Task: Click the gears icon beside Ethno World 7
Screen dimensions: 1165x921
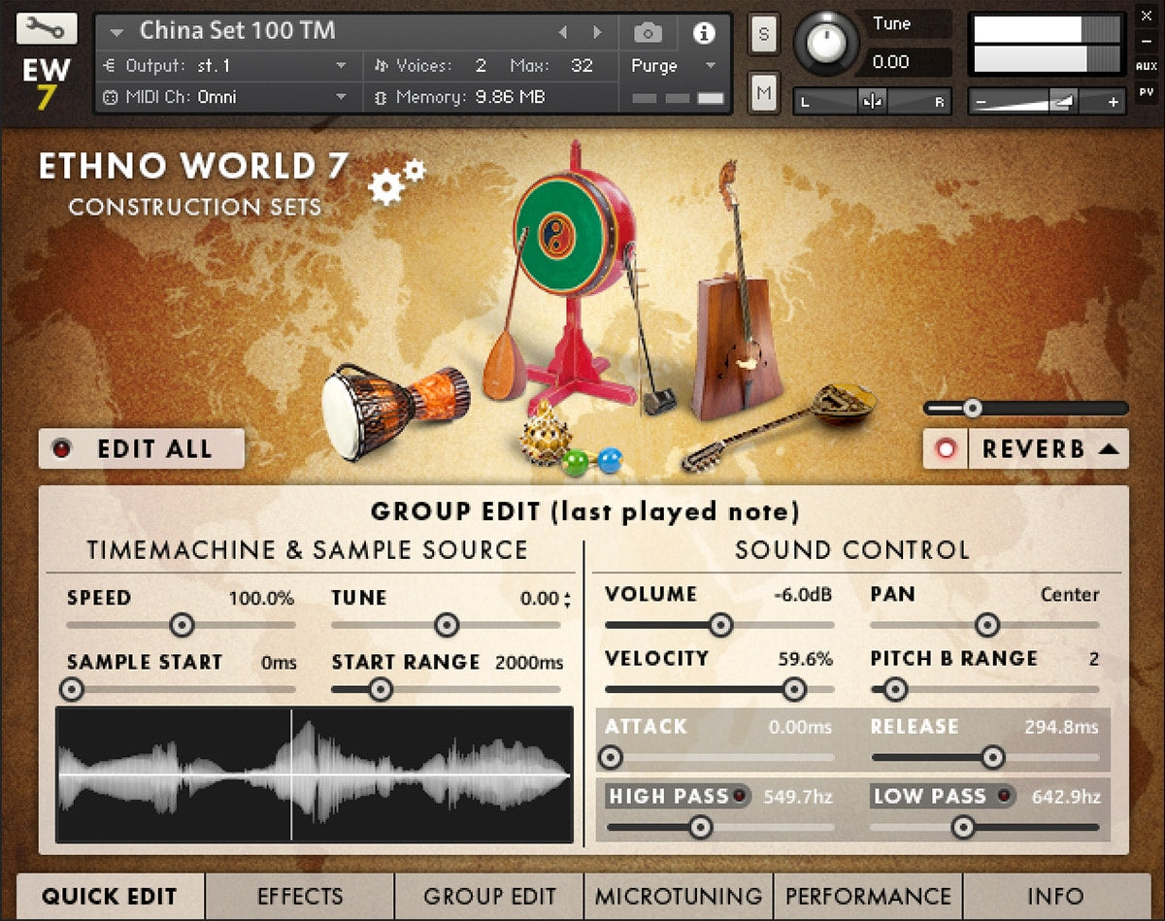Action: [396, 181]
